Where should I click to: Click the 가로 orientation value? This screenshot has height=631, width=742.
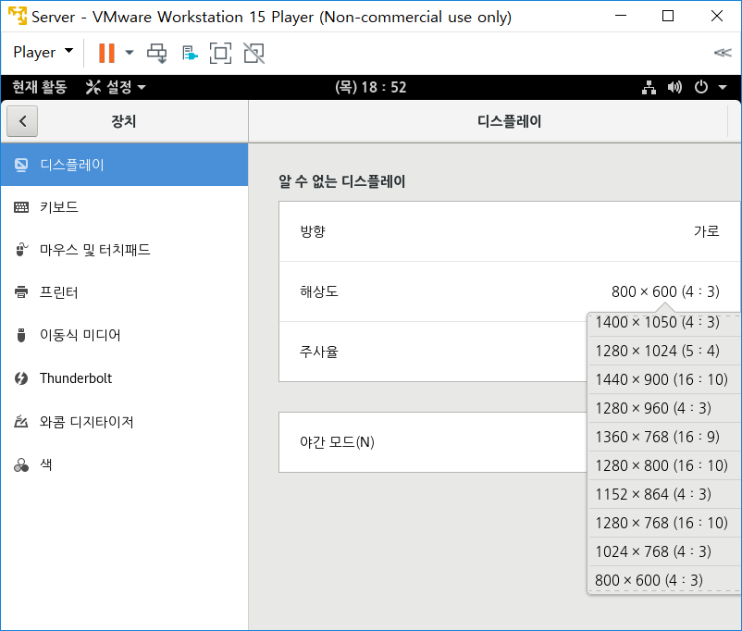(x=707, y=231)
